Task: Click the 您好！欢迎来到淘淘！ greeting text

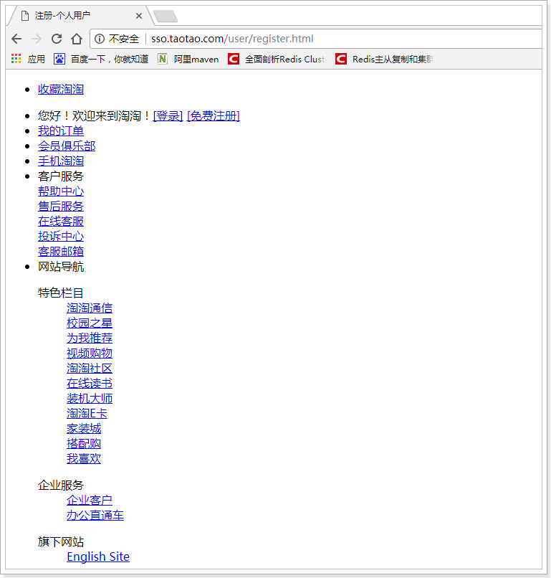Action: (x=95, y=115)
